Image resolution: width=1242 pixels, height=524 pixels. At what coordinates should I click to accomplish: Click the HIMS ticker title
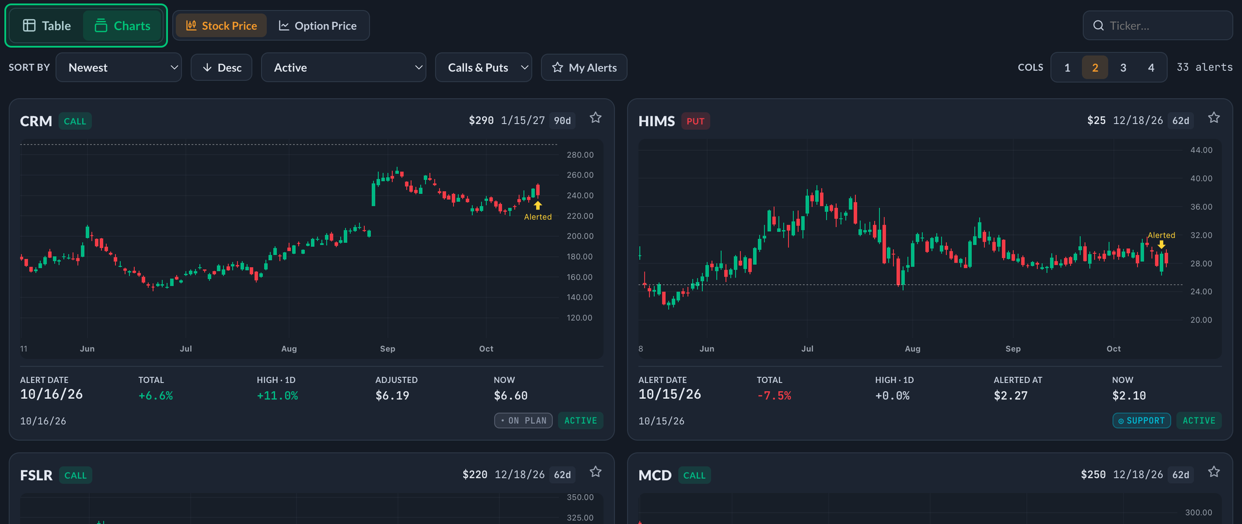[657, 121]
